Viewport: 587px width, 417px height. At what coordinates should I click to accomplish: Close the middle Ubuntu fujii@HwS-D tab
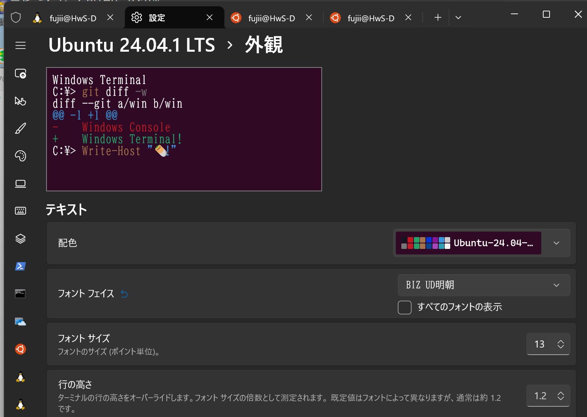[x=309, y=17]
